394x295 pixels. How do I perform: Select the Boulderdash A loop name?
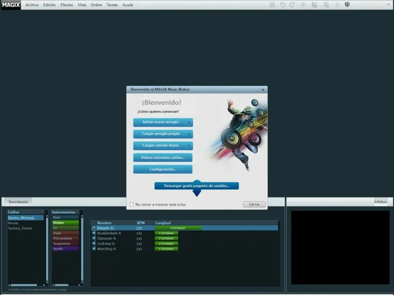coord(109,233)
